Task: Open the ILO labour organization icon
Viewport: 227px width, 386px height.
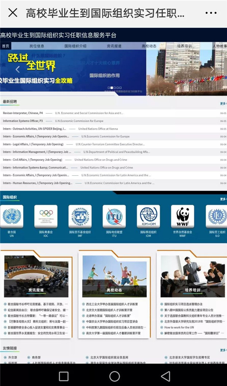Action: pos(216,216)
